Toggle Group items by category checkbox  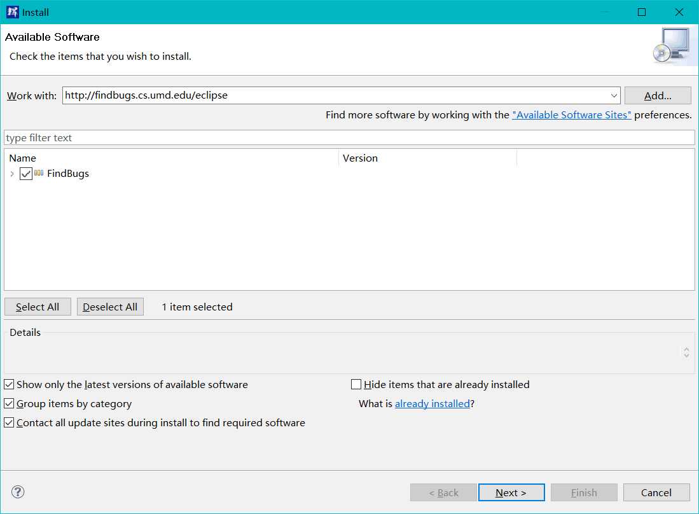tap(9, 403)
